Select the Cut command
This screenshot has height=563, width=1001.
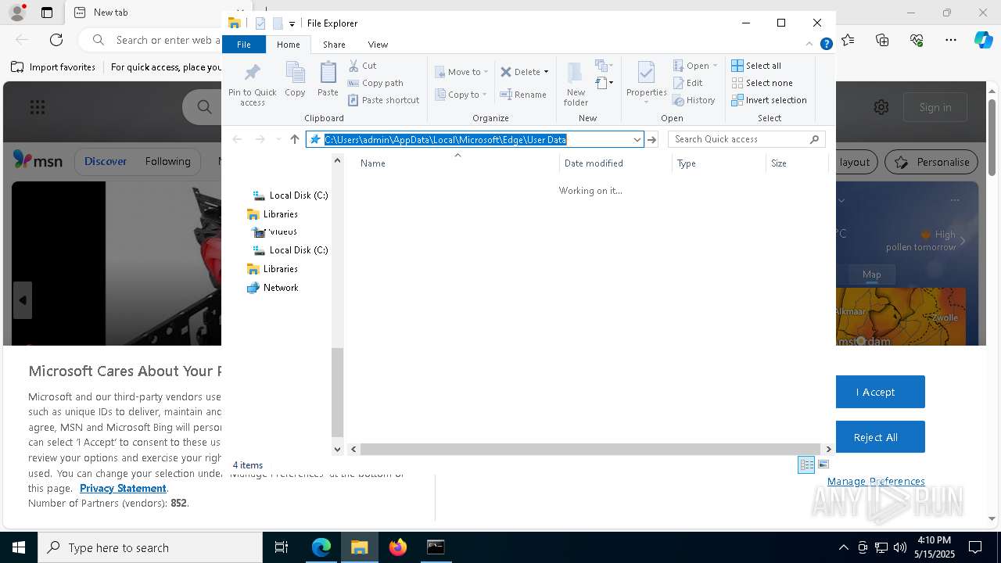(362, 66)
